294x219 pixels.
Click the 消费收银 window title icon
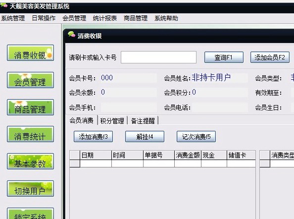(71, 35)
